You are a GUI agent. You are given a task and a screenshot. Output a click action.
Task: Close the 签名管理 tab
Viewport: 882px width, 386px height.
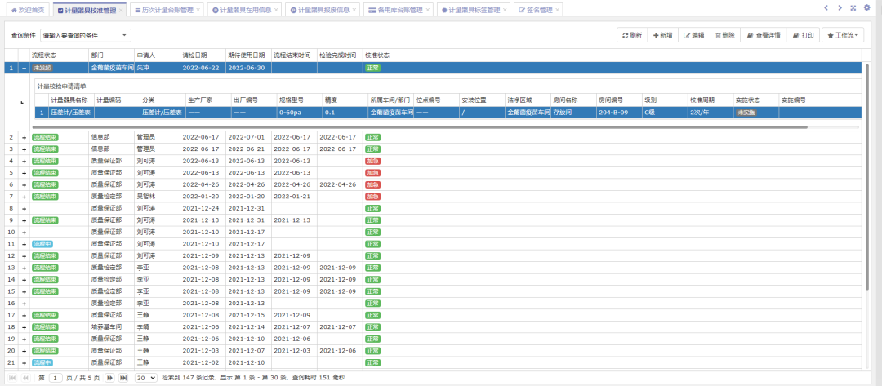point(557,10)
